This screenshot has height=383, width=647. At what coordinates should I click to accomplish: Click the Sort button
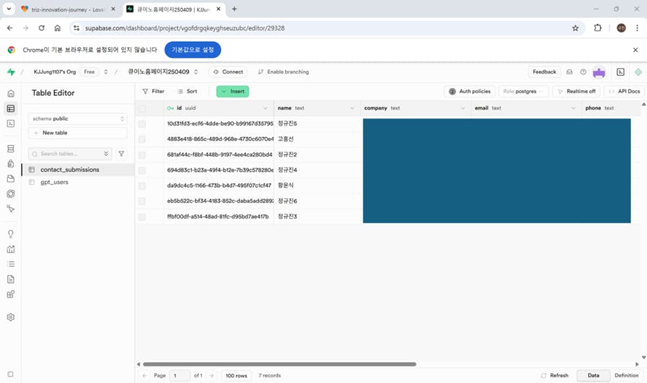point(187,91)
